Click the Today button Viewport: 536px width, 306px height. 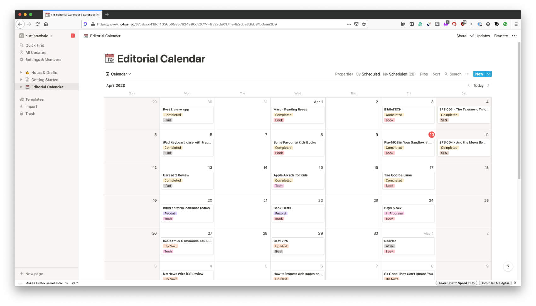pos(478,85)
